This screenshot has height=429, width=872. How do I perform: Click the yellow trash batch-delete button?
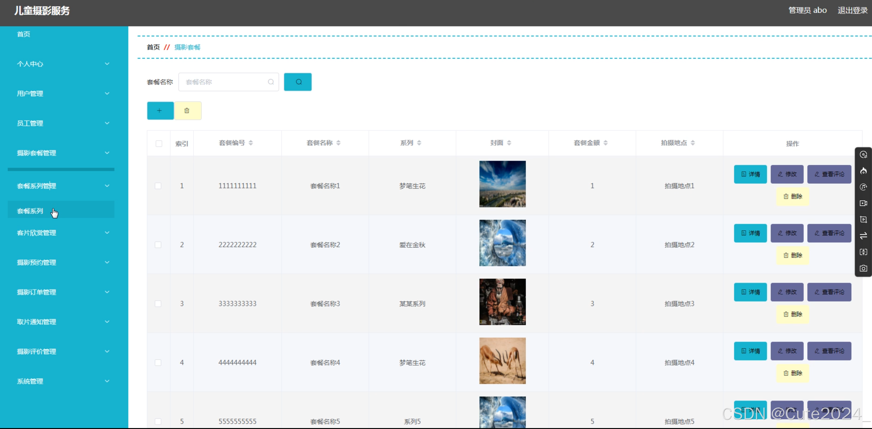(x=187, y=111)
